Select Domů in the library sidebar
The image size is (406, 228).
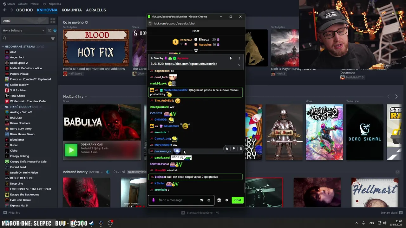click(x=24, y=21)
